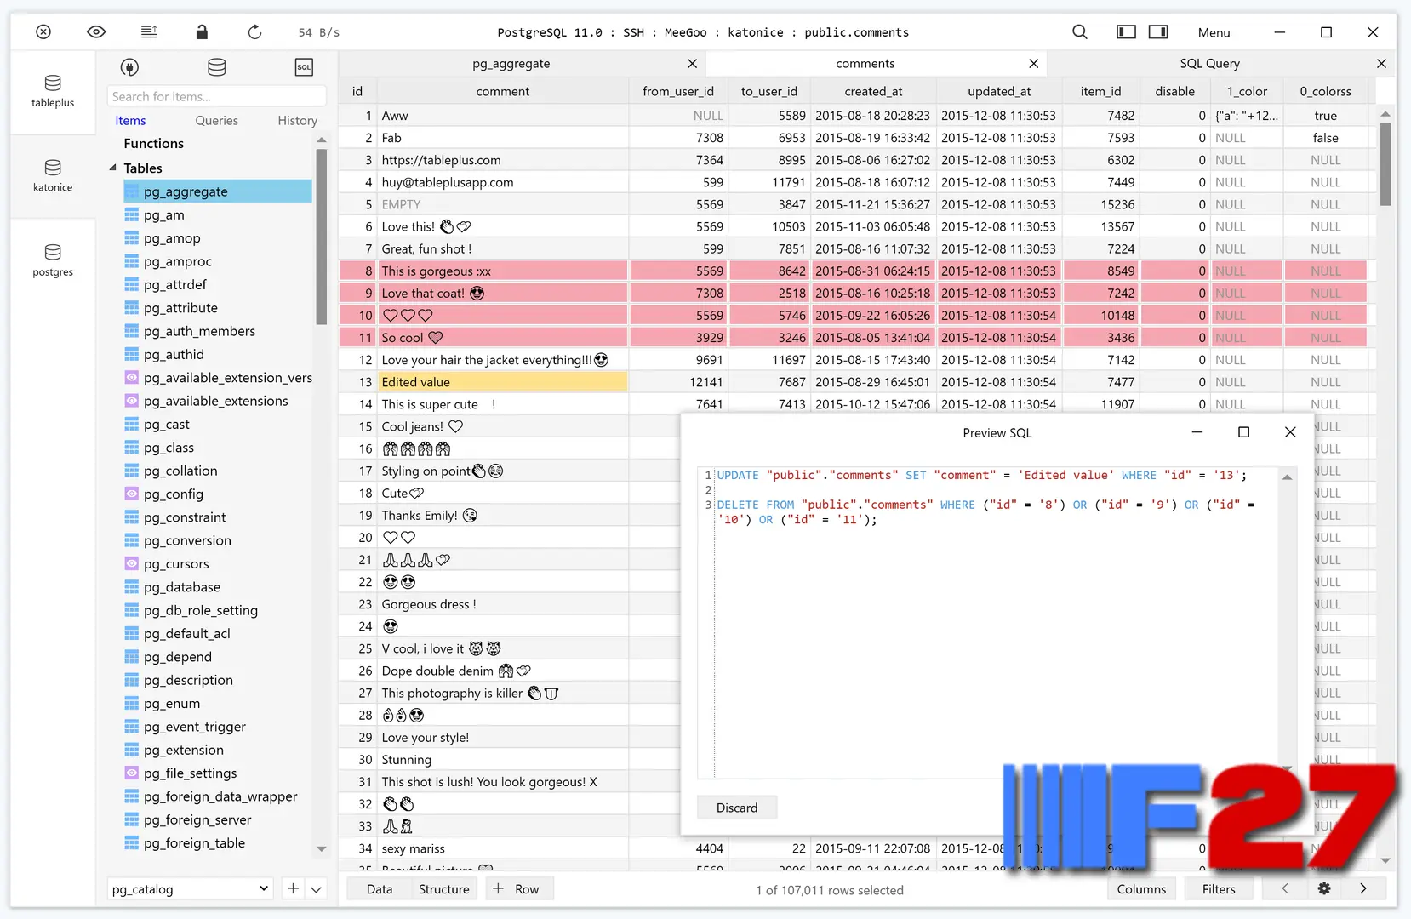Click the 'false' value in 0_colorss column
The height and width of the screenshot is (919, 1411).
coord(1325,138)
